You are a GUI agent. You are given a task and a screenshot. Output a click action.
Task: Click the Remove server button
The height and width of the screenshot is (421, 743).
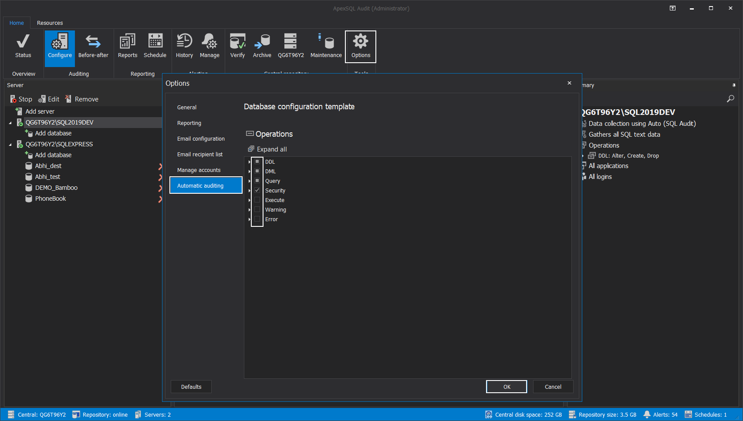[x=82, y=99]
